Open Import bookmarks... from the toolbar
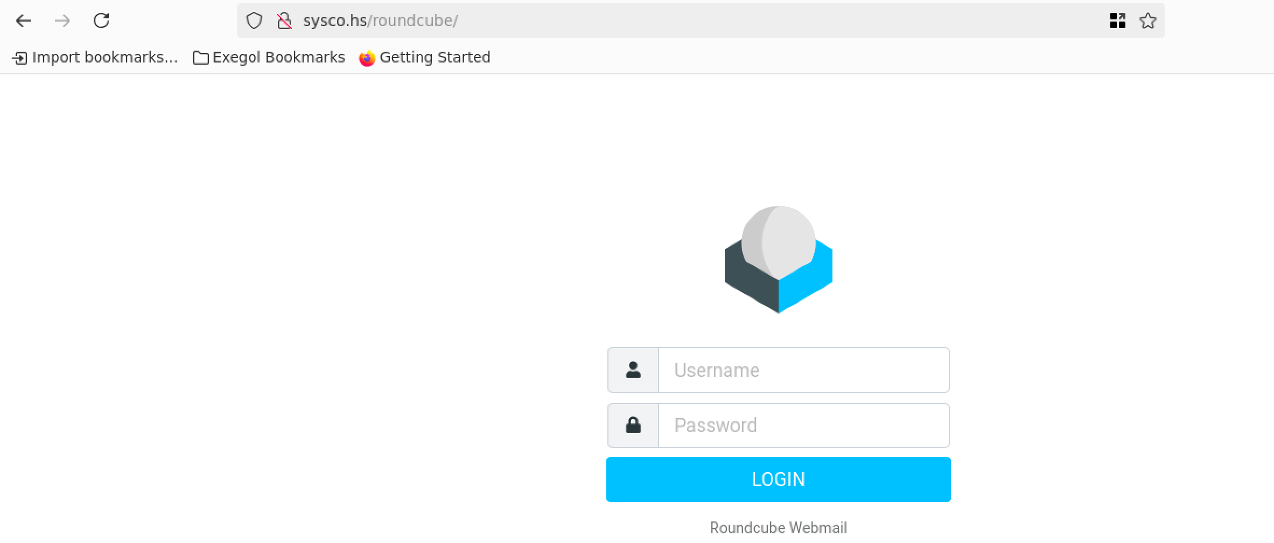The width and height of the screenshot is (1274, 543). pyautogui.click(x=104, y=58)
